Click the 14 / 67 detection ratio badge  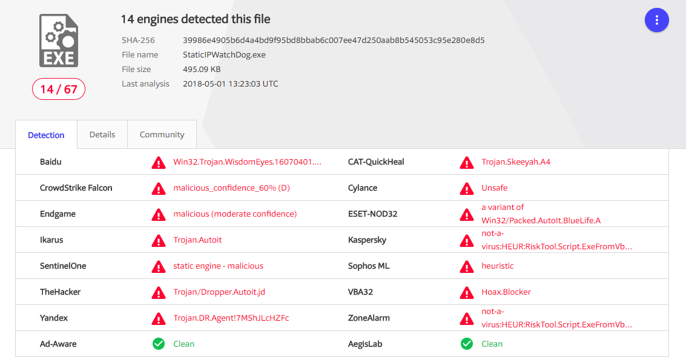click(59, 89)
